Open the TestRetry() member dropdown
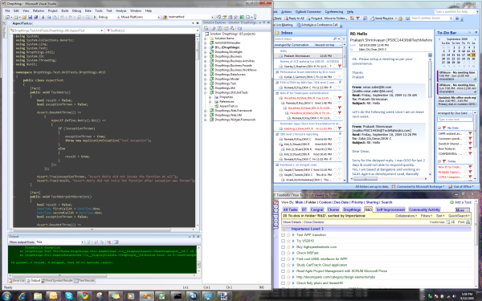This screenshot has height=301, width=482. (x=198, y=31)
